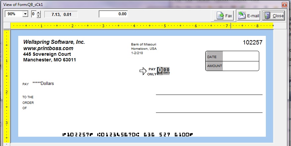Screen dimensions: 291x146
Task: Click Hometown, USA line
Action: tap(144, 49)
